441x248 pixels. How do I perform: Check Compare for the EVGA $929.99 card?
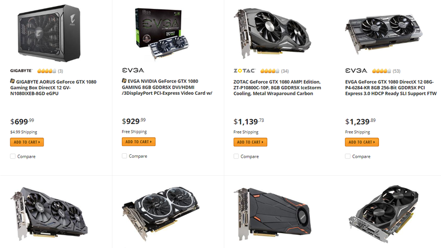click(x=125, y=156)
